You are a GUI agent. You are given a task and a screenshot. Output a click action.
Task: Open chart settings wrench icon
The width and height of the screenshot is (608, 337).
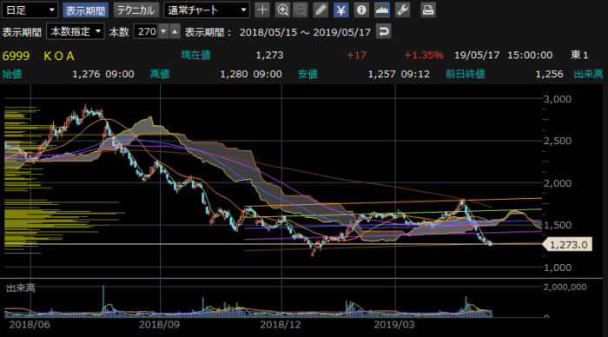coord(402,10)
